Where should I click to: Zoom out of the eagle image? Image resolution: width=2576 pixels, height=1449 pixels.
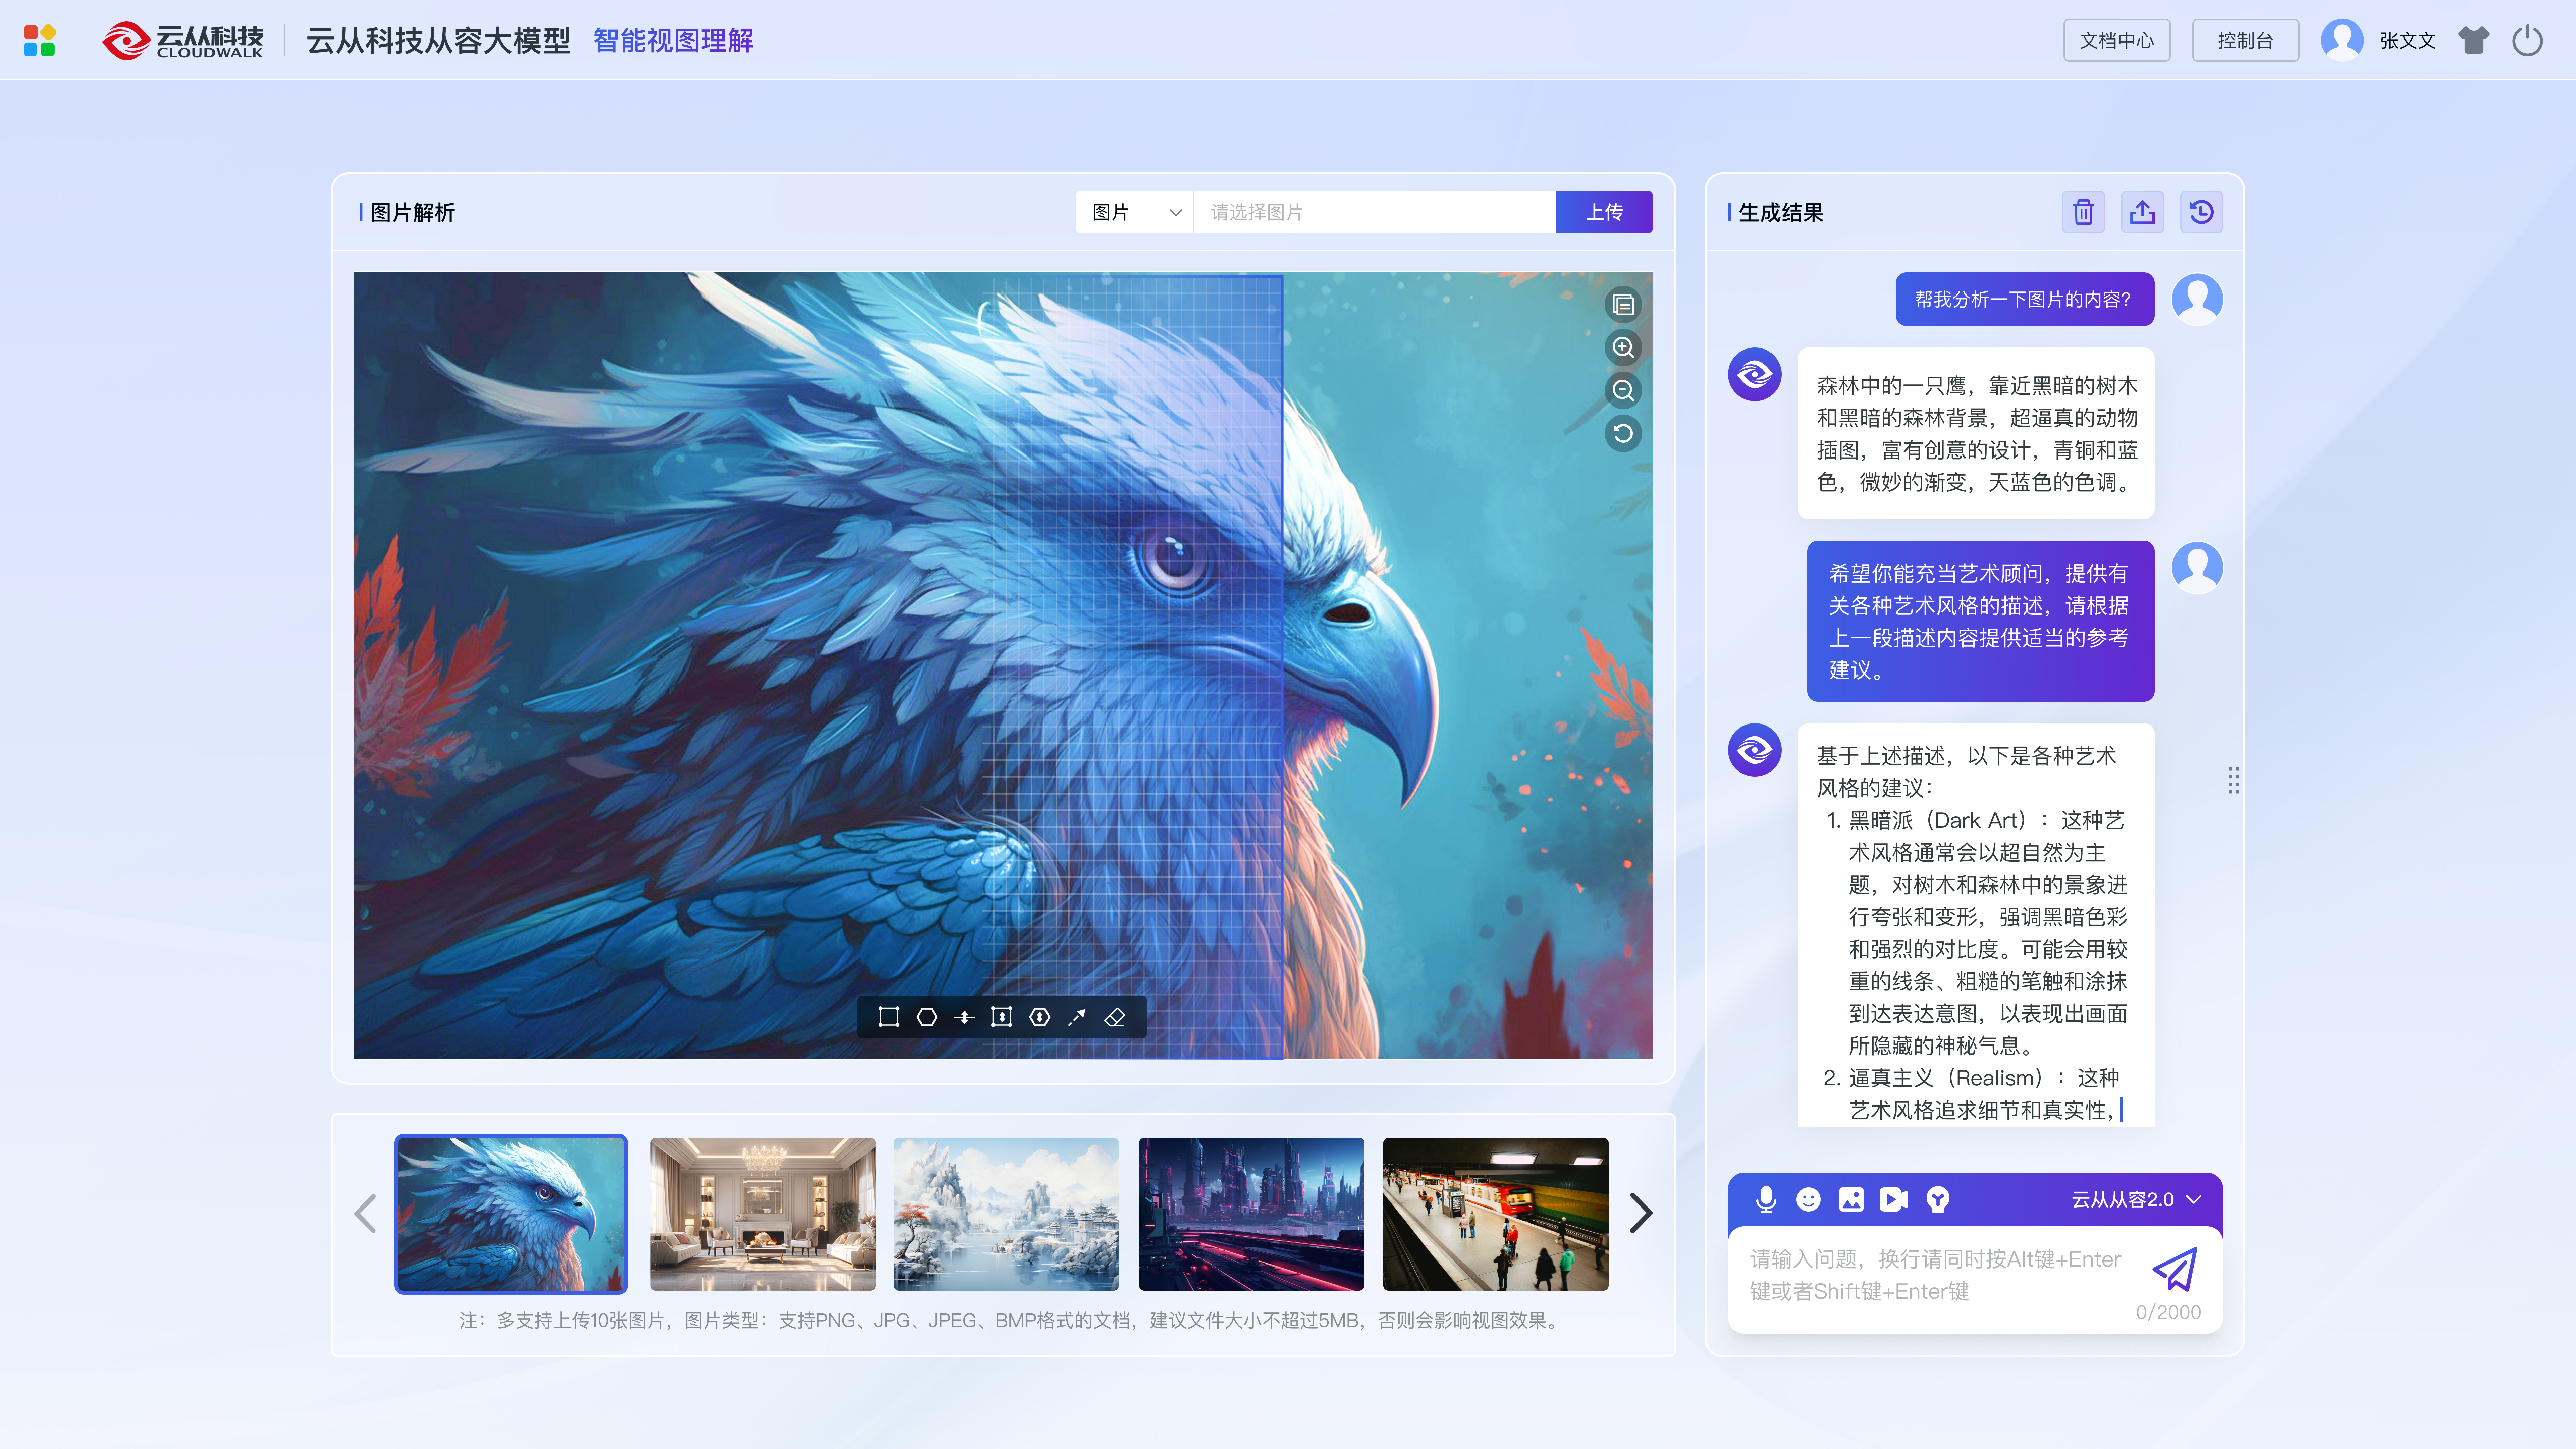pyautogui.click(x=1622, y=390)
